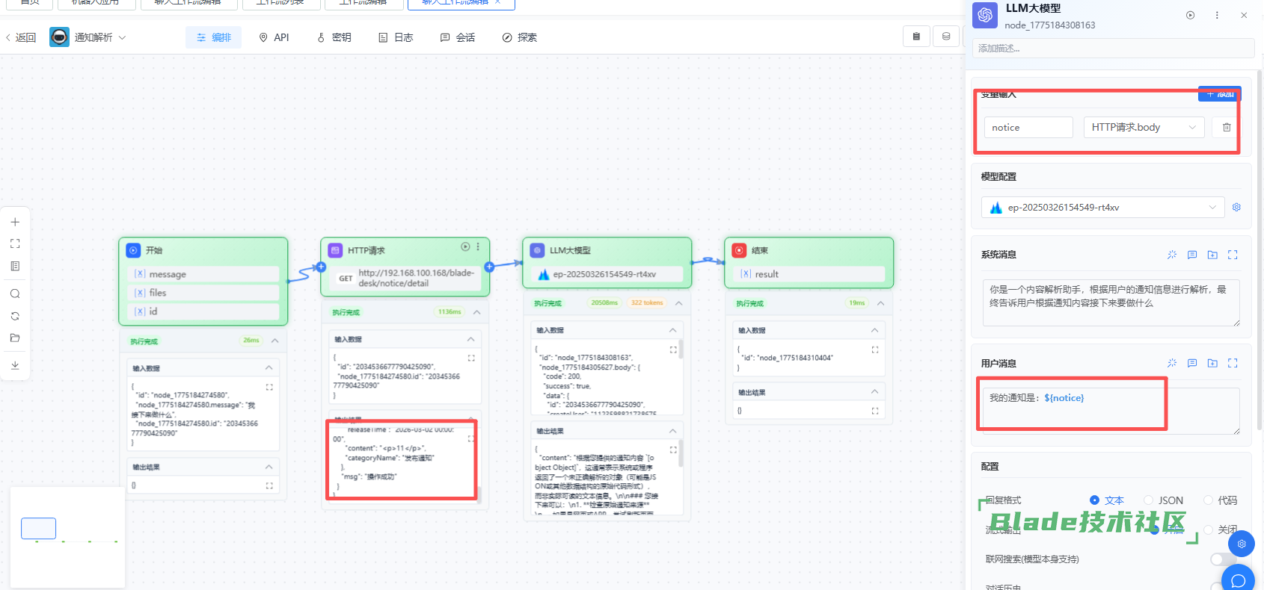
Task: Expand the 系统消息 editor to fullscreen
Action: 1233,255
